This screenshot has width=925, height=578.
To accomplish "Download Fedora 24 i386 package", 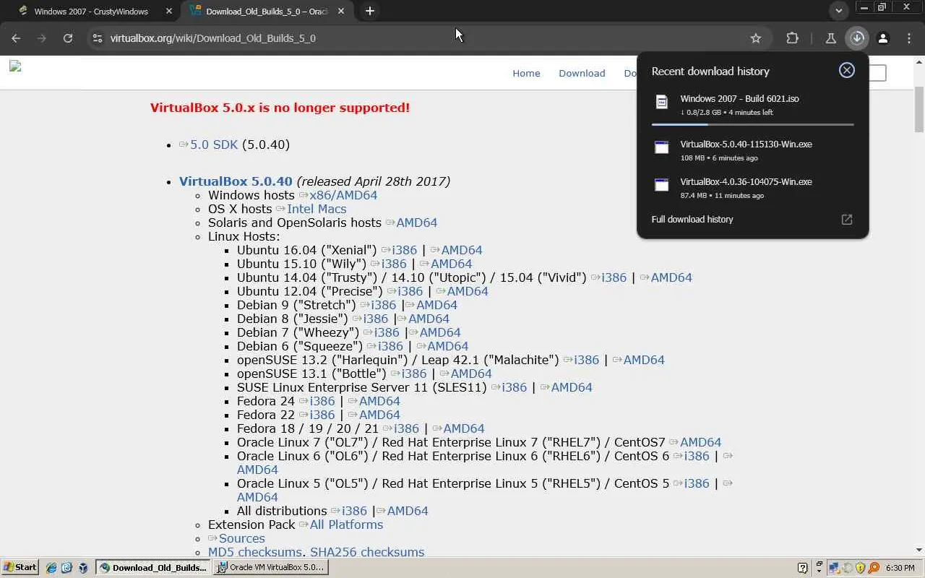I will pyautogui.click(x=322, y=401).
